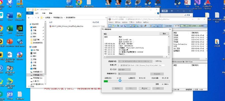225x101 pixels.
Task: Click the UltraISO desktop shortcut icon
Action: (x=20, y=56)
